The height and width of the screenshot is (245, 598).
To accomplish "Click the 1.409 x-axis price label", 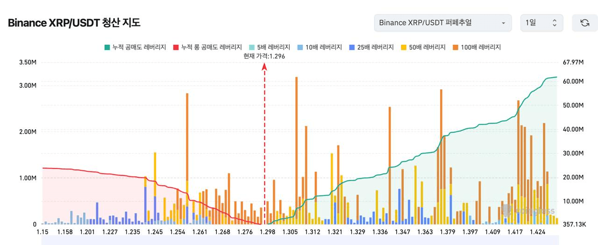I will click(x=492, y=232).
